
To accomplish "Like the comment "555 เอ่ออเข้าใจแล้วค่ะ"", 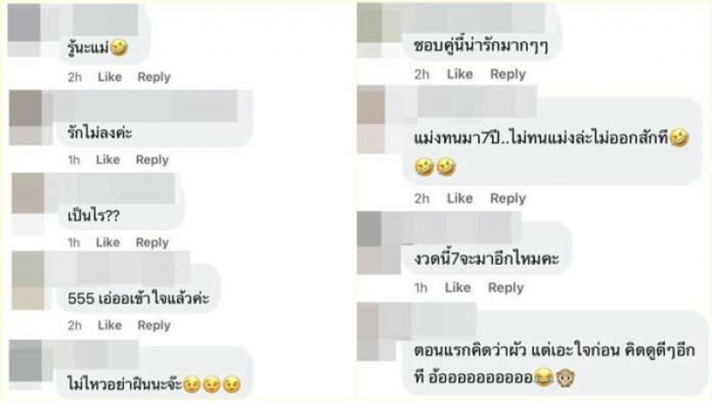I will (109, 325).
